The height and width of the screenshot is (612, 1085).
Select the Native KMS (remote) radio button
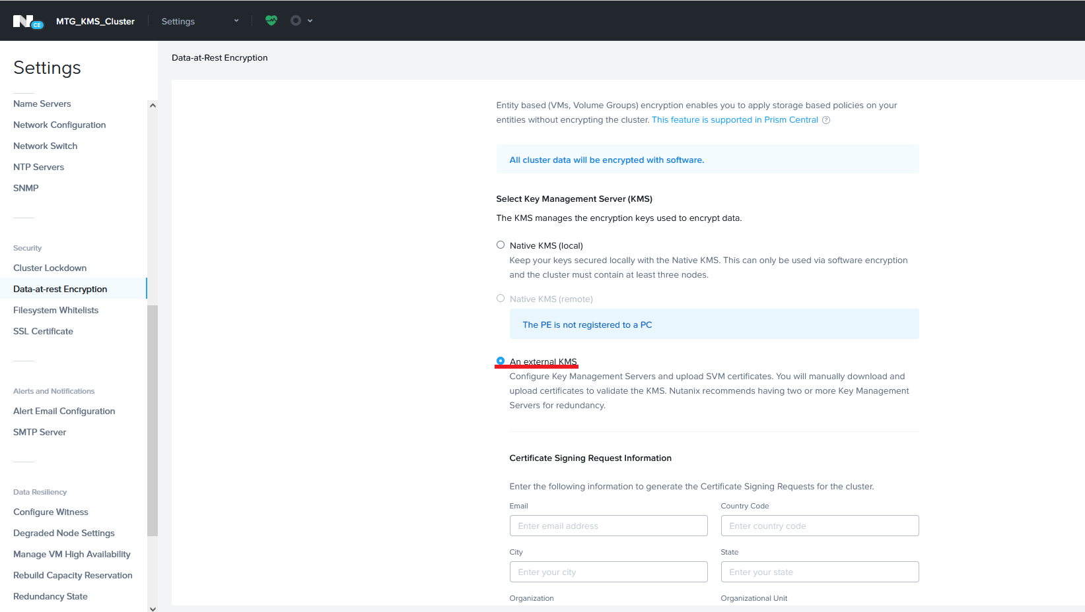pos(501,299)
